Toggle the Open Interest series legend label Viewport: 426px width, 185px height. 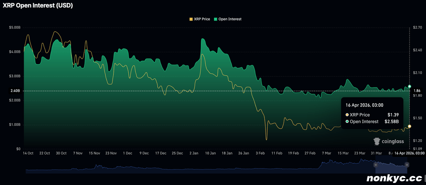[230, 19]
